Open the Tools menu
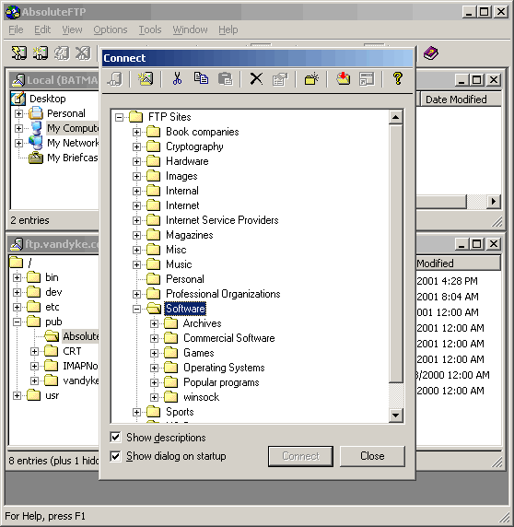514x527 pixels. (150, 29)
